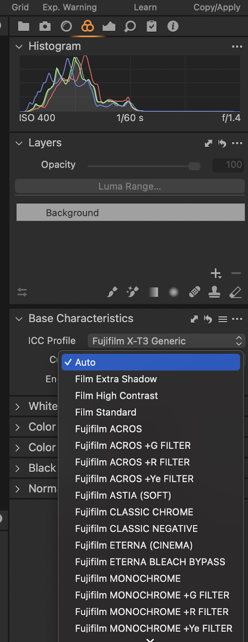
Task: Open Base Characteristics more options menu
Action: [237, 319]
